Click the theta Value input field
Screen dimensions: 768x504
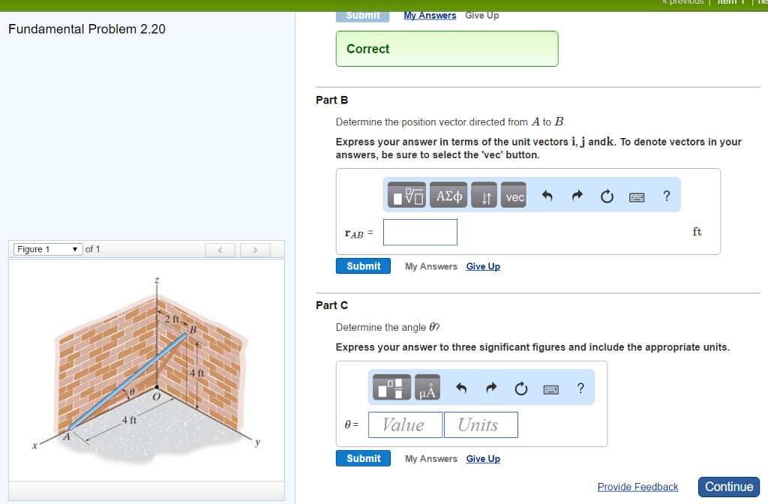[x=405, y=424]
